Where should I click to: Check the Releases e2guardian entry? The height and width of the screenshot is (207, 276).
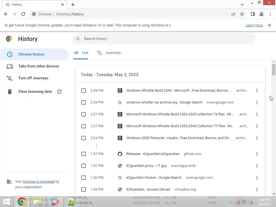84,154
